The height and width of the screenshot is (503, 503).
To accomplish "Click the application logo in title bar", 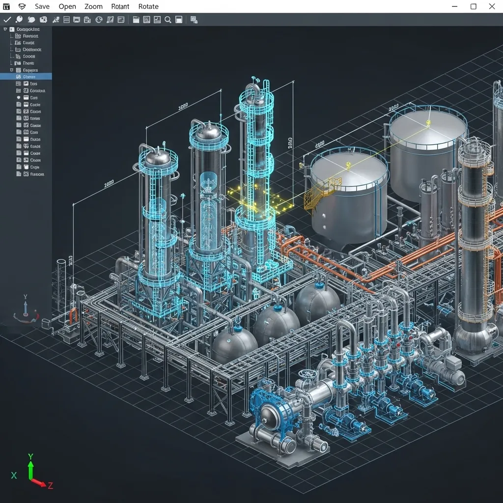I will pos(6,6).
